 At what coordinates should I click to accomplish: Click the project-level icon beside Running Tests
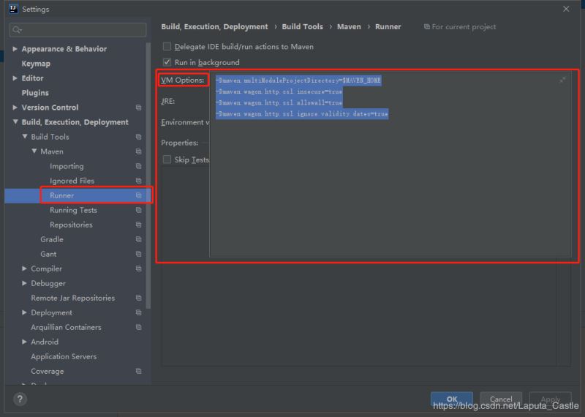(x=138, y=210)
